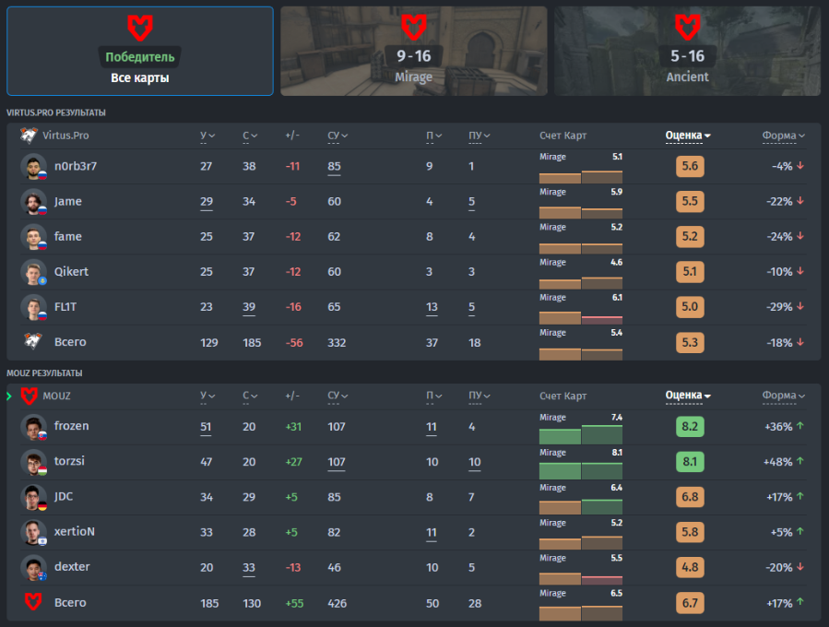
Task: Sort Virtus.Pro table by П column
Action: 433,136
